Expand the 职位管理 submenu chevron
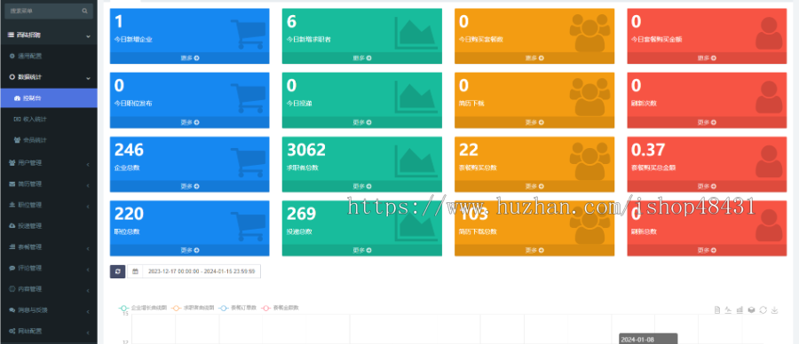This screenshot has height=344, width=799. coord(88,206)
